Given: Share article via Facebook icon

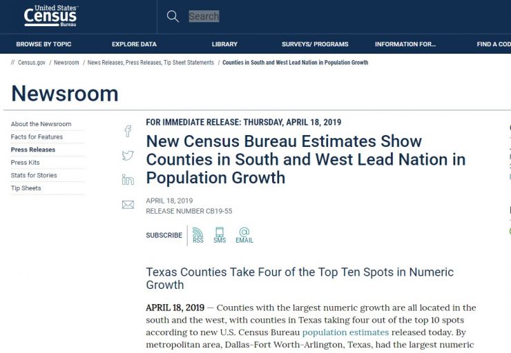Looking at the screenshot, I should (128, 131).
